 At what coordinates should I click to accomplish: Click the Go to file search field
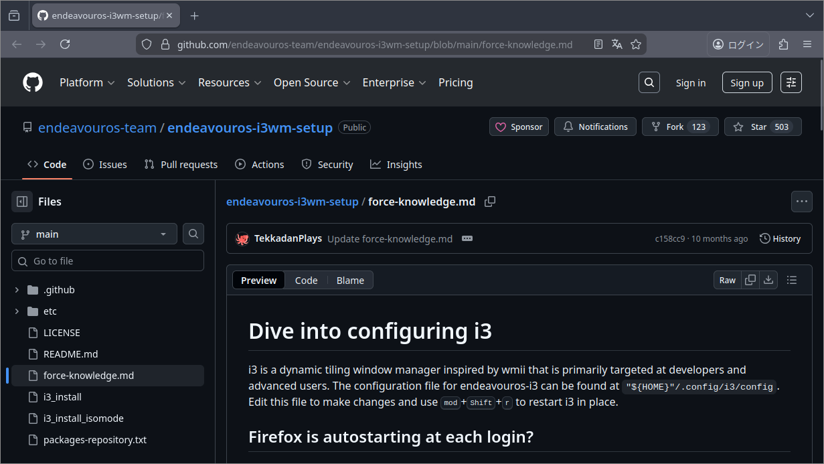[107, 261]
